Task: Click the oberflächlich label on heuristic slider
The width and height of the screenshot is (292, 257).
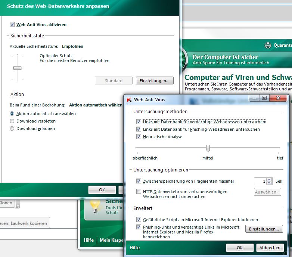Action: click(145, 158)
